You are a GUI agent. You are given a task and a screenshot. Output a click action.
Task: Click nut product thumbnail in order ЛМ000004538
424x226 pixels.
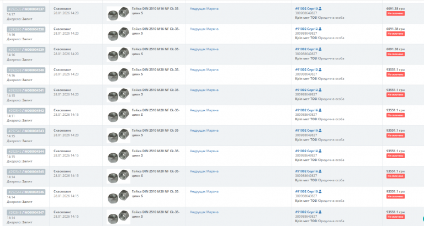coord(119,34)
